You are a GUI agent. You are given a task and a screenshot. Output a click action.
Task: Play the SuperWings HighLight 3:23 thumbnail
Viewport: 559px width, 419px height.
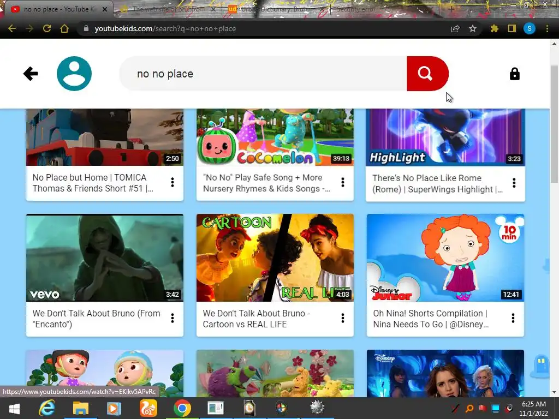click(445, 137)
